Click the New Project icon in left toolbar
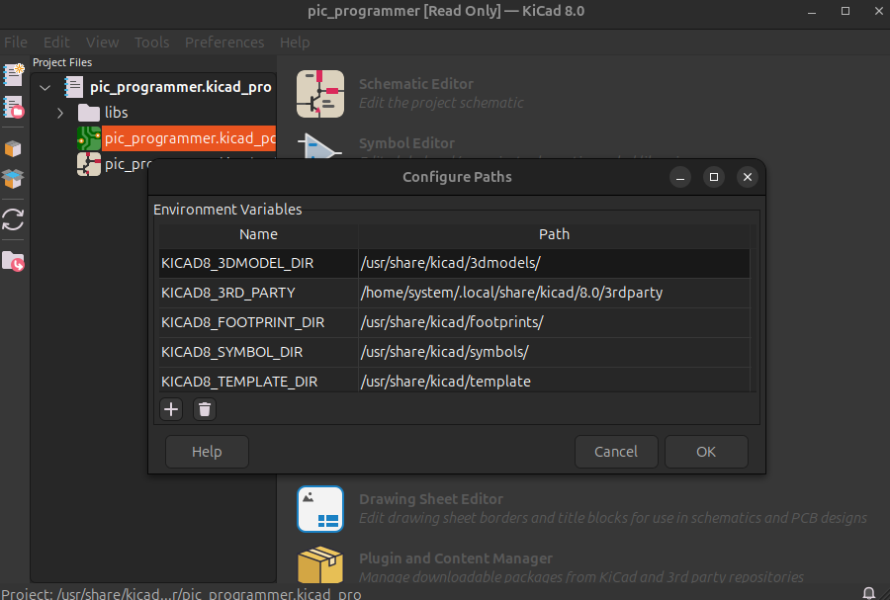 coord(13,75)
